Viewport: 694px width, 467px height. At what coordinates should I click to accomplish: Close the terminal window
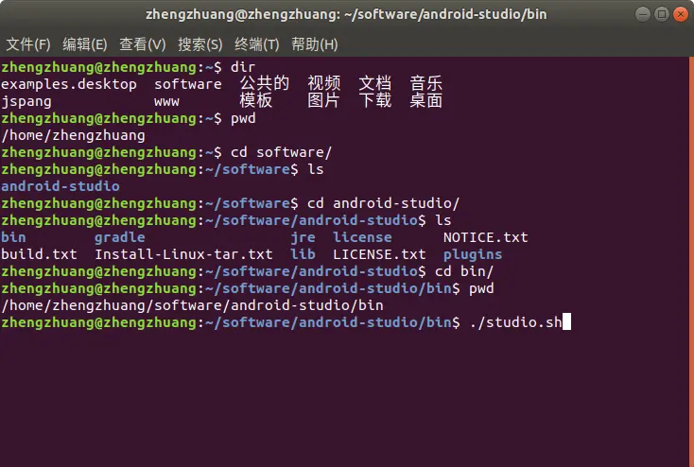point(681,14)
